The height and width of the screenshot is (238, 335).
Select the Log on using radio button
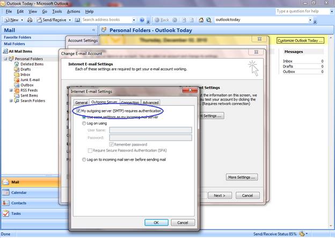84,123
